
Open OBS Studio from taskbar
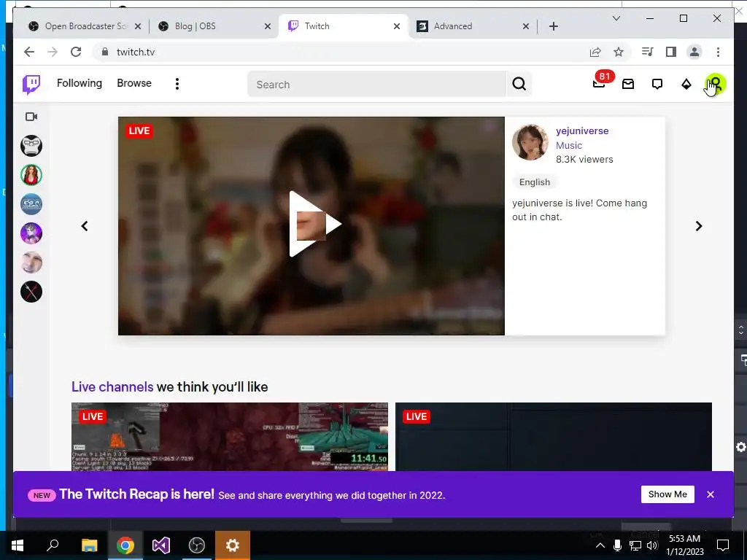[197, 545]
